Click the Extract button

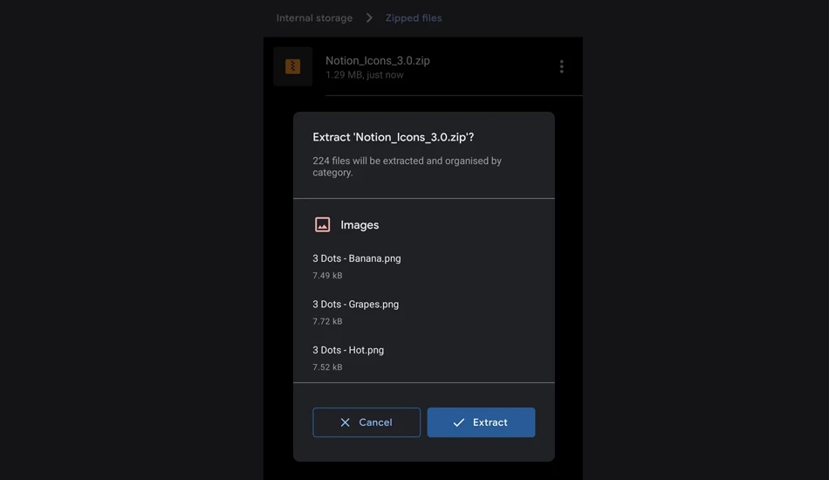[x=481, y=422]
